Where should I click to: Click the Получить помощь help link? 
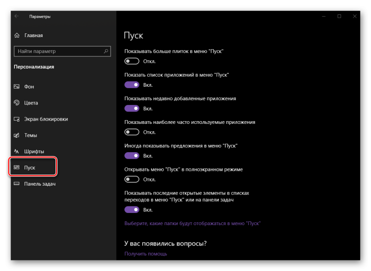146,254
